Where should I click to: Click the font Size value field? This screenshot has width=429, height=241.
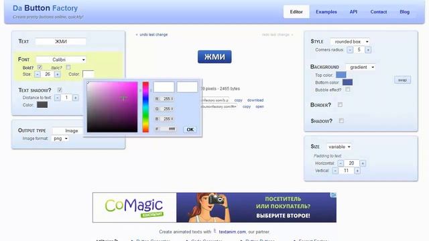48,74
